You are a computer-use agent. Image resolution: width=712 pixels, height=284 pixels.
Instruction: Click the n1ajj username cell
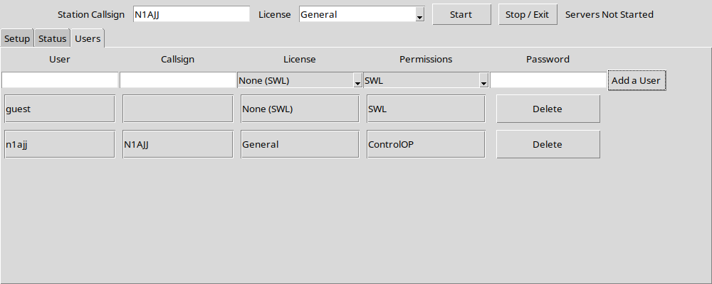pos(60,144)
